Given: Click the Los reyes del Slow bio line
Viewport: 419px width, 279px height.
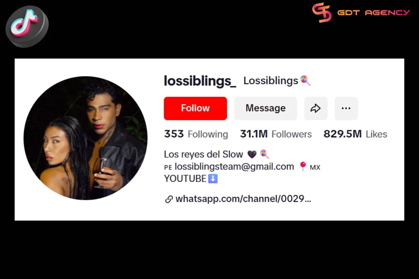Looking at the screenshot, I should tap(204, 154).
